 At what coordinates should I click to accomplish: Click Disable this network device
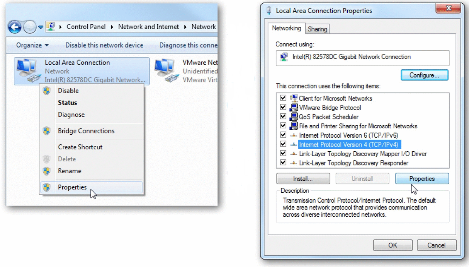pos(104,45)
